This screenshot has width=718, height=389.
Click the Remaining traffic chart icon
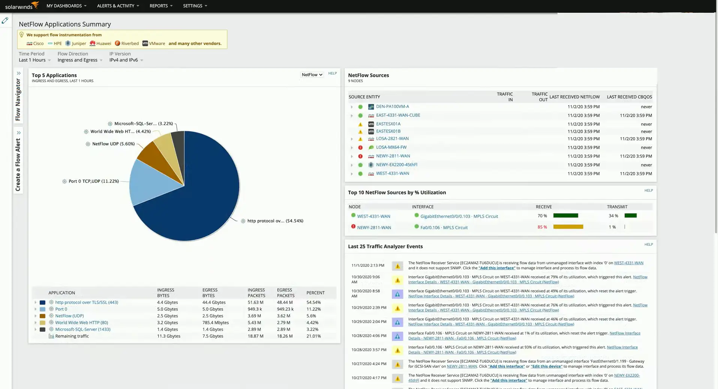click(51, 336)
